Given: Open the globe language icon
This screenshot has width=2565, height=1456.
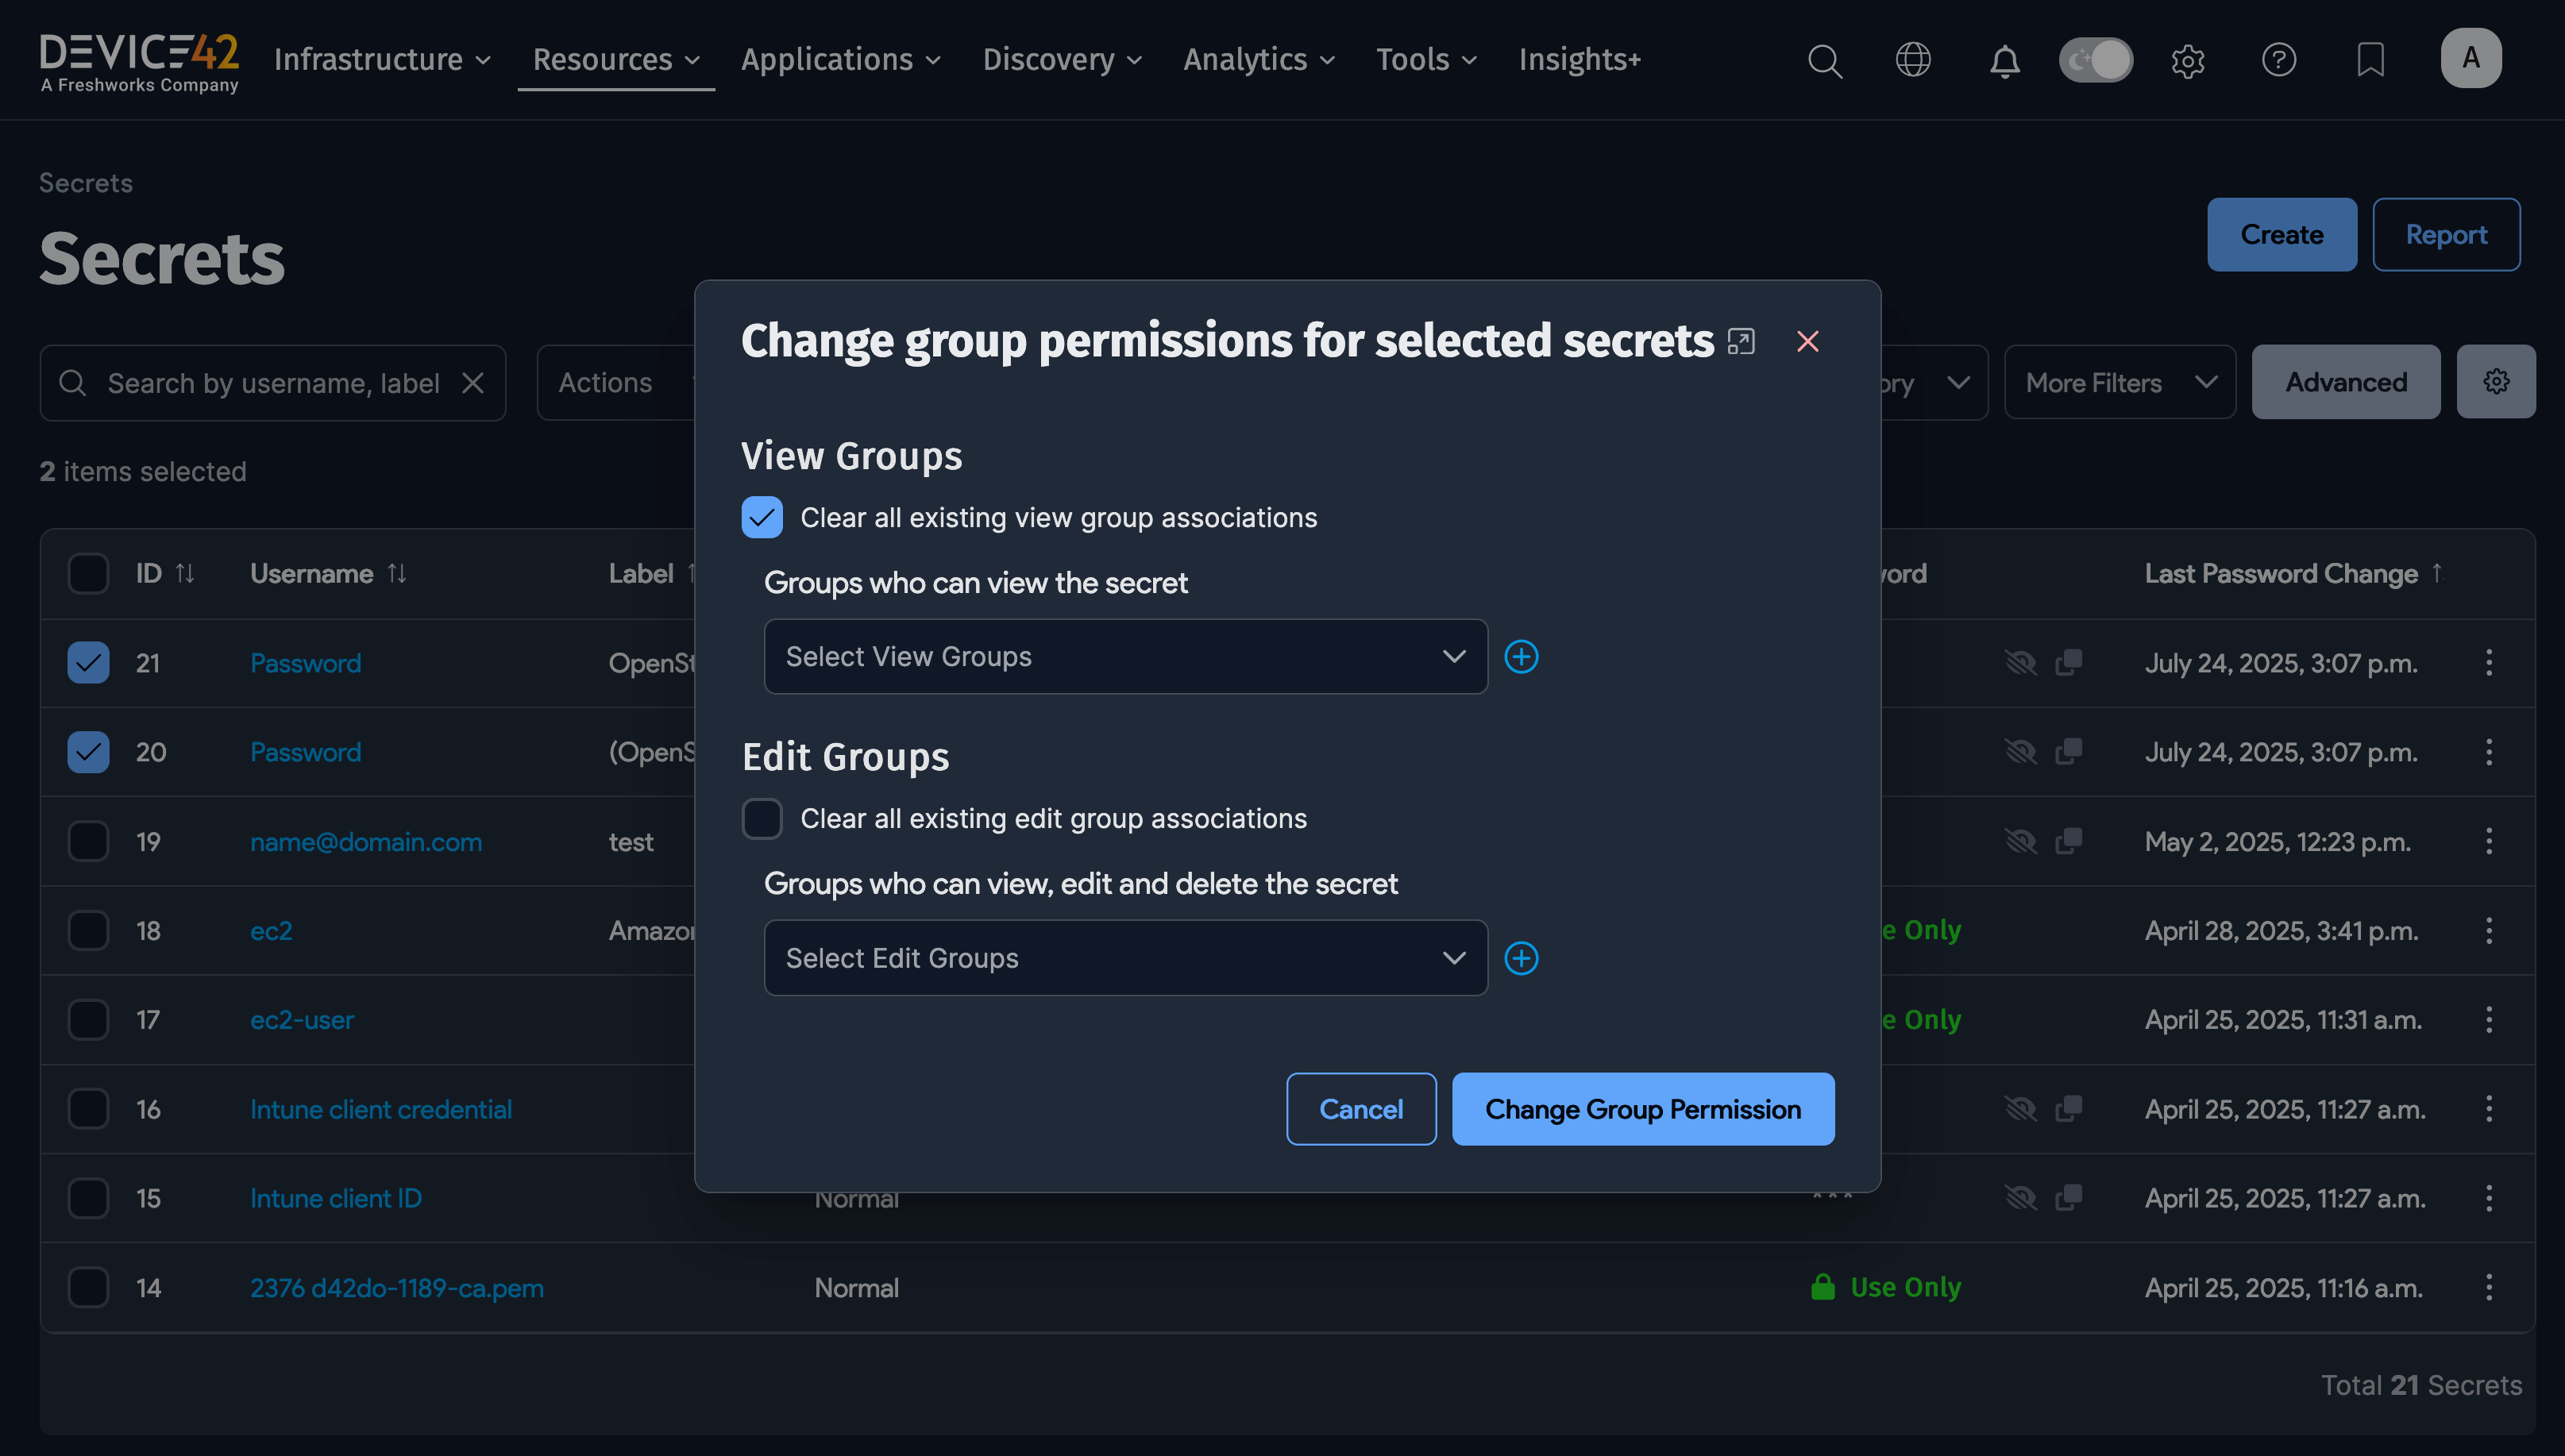Looking at the screenshot, I should 1913,60.
